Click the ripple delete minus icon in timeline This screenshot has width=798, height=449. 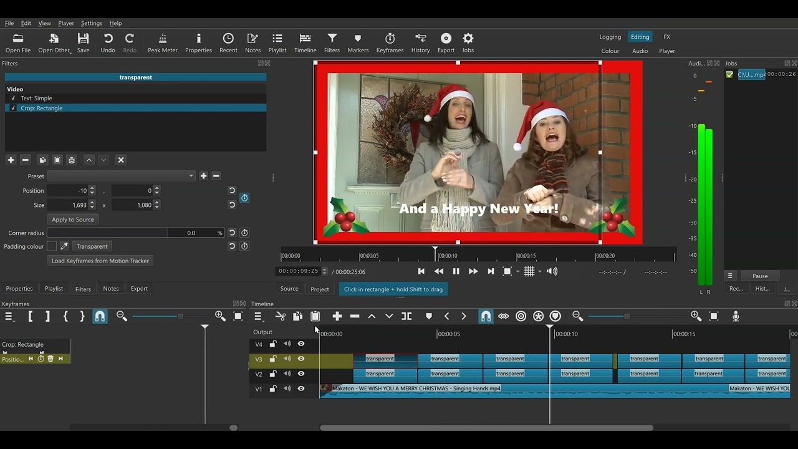(x=355, y=317)
